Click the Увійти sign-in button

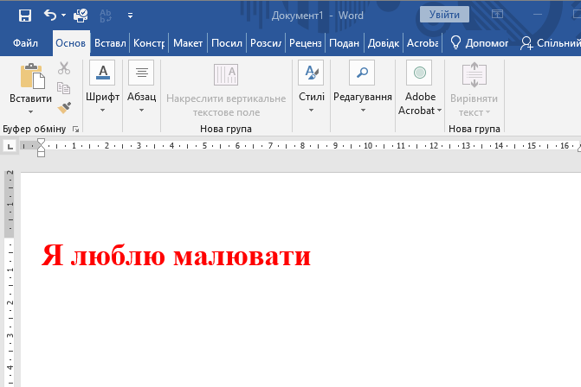tap(444, 15)
